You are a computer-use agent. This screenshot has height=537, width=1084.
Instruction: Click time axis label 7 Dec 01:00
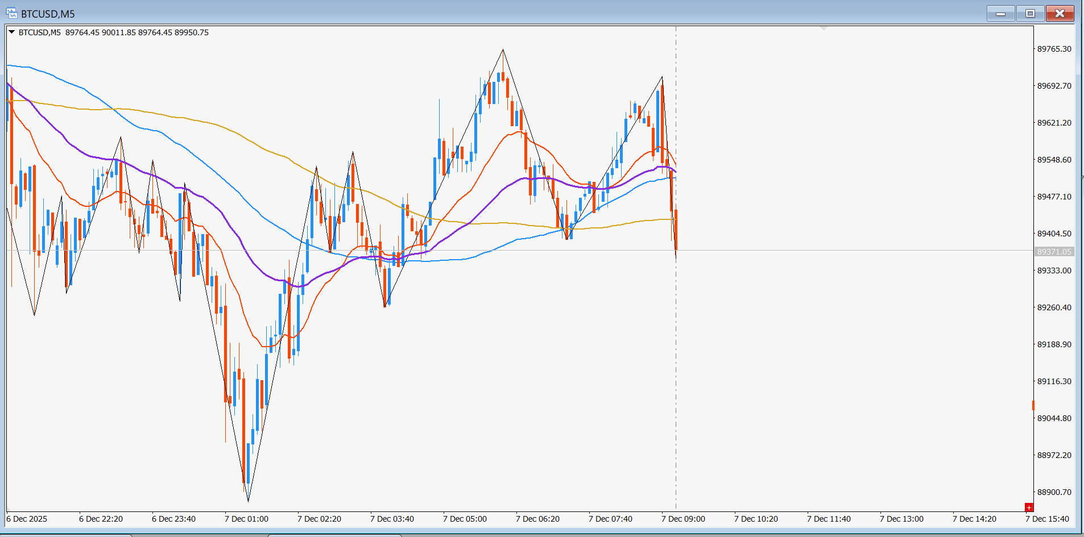246,519
